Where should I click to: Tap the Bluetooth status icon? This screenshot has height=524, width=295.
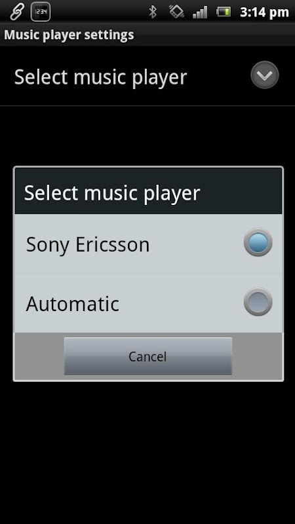coord(153,12)
